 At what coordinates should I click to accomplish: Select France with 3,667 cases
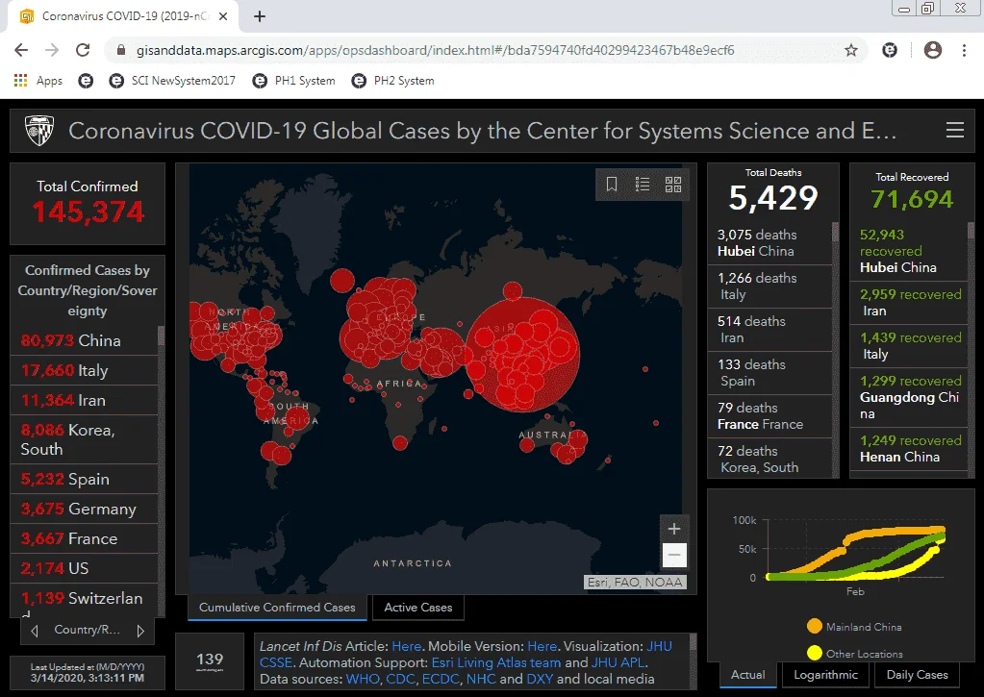(84, 538)
